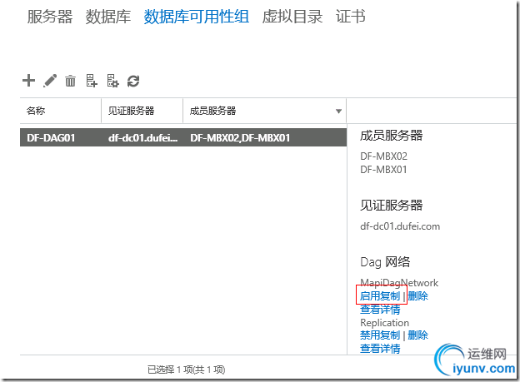The height and width of the screenshot is (382, 520).
Task: Select the DF-DAG01 row
Action: point(183,137)
